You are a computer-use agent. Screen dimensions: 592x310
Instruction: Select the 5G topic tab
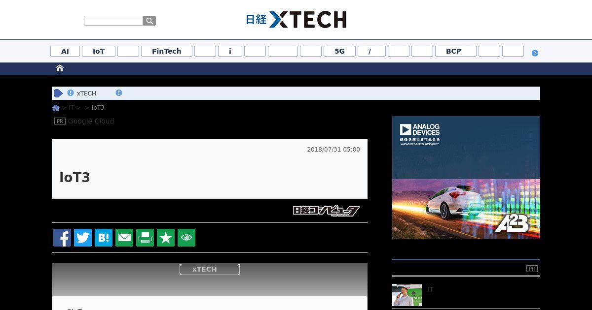pos(339,51)
